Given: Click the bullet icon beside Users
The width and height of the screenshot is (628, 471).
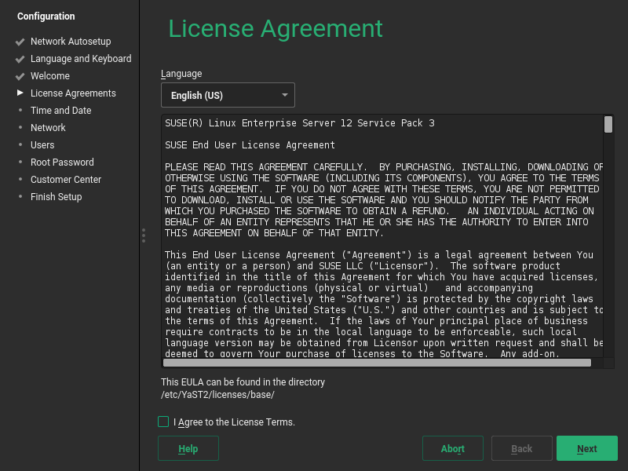Looking at the screenshot, I should pyautogui.click(x=19, y=145).
